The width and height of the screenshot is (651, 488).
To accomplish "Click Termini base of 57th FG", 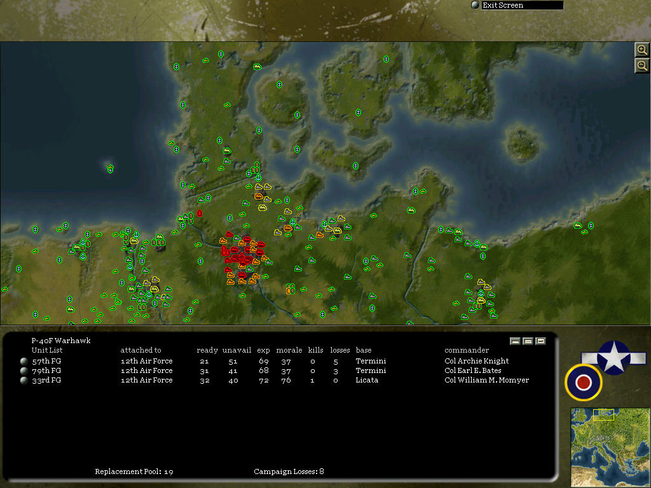I will coord(371,361).
